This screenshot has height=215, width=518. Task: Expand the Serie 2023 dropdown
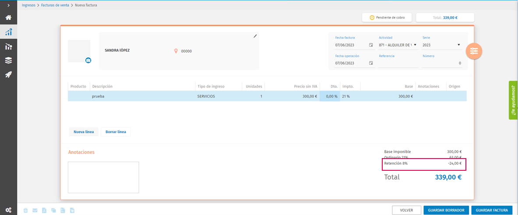[x=442, y=45]
